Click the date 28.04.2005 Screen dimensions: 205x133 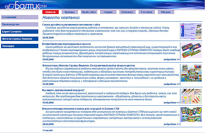48,124
